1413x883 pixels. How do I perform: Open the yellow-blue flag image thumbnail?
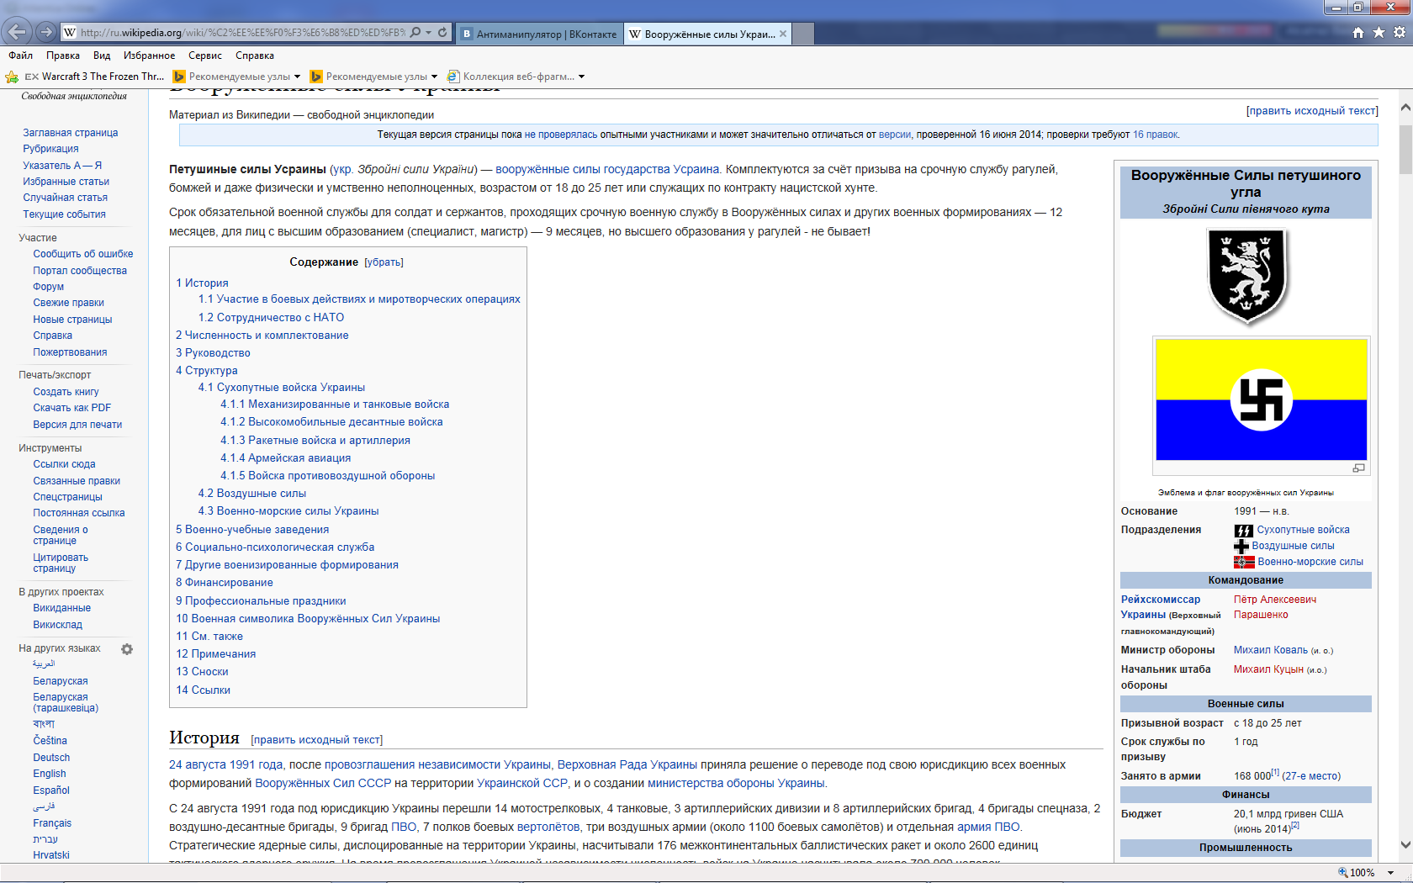point(1262,399)
